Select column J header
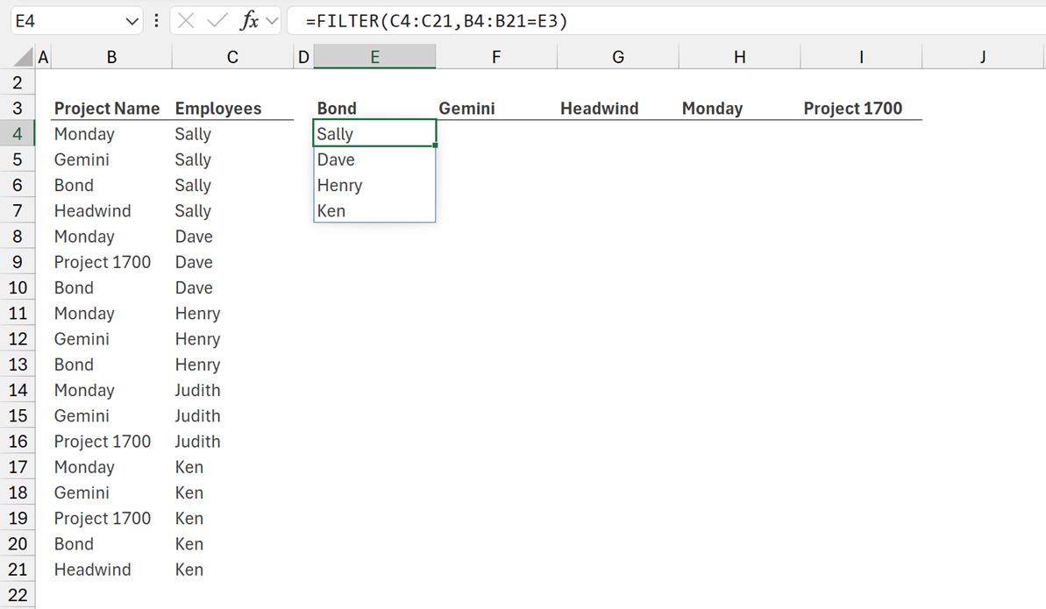The image size is (1046, 609). [x=983, y=58]
